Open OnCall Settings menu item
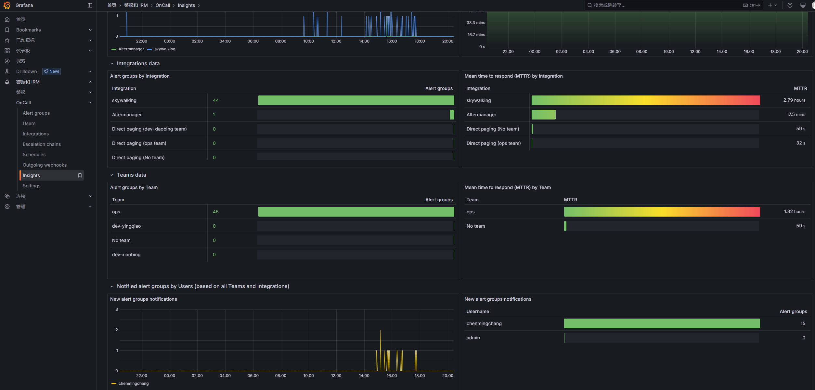 pos(32,186)
